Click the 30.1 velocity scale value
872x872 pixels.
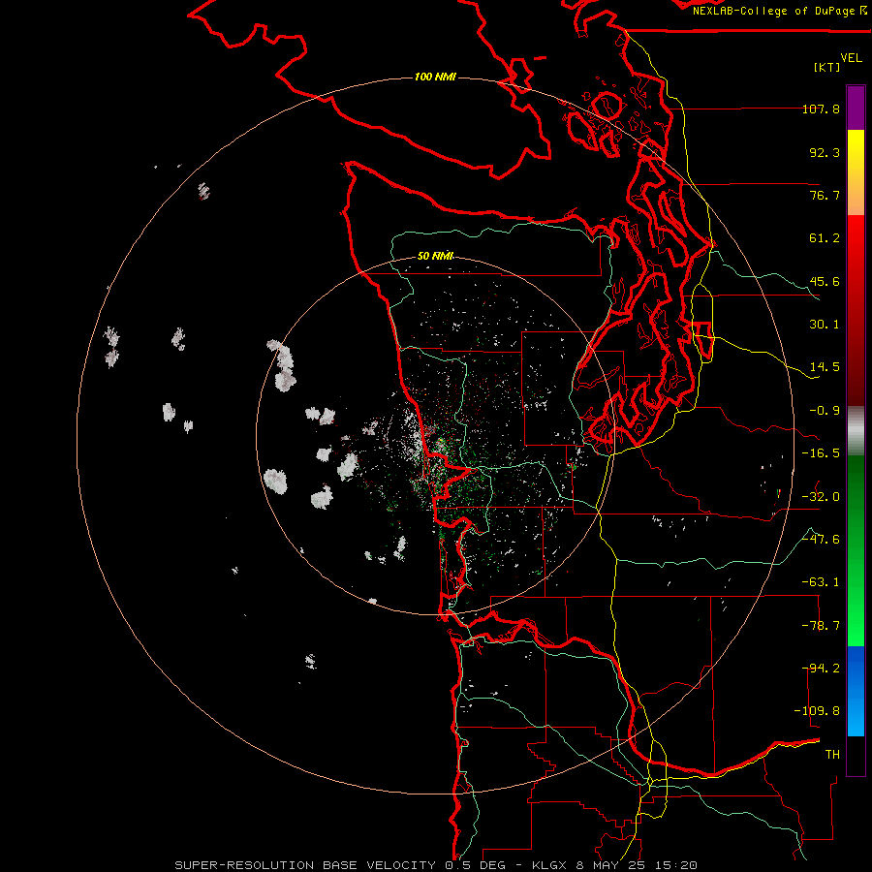point(825,325)
